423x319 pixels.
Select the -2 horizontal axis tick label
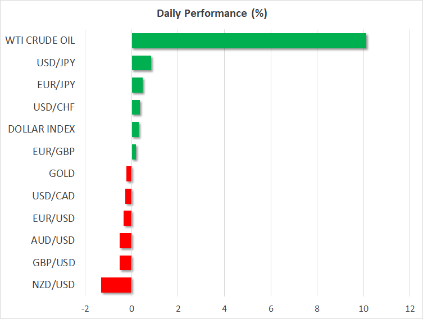(x=85, y=308)
